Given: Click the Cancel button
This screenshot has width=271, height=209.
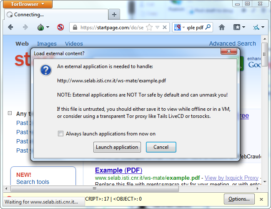Looking at the screenshot, I should 161,147.
